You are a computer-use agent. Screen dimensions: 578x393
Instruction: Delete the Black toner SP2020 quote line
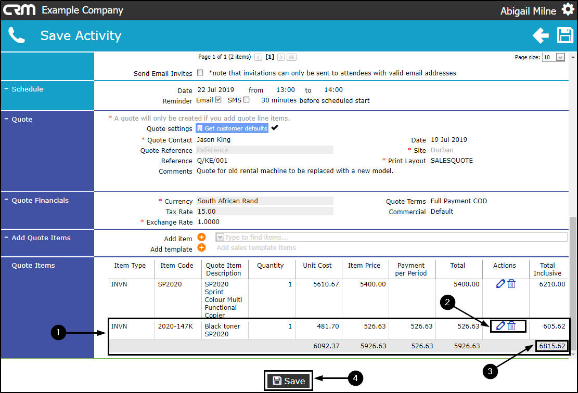511,326
